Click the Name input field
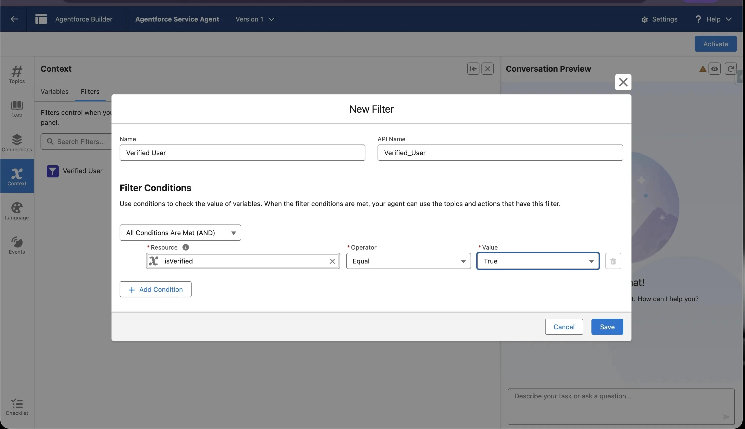745x429 pixels. click(x=242, y=153)
